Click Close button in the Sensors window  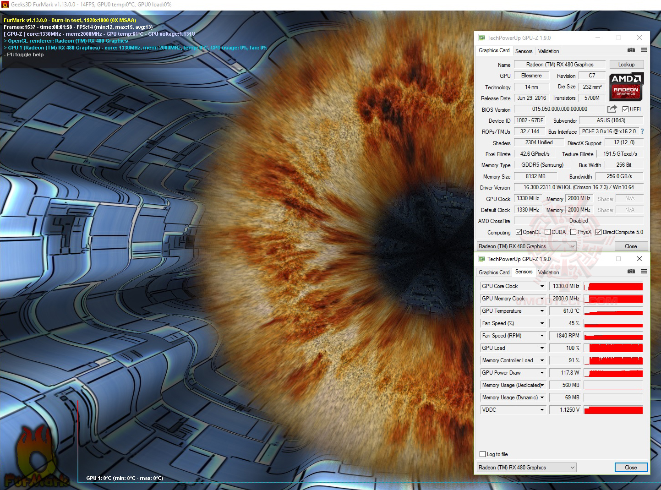[631, 468]
